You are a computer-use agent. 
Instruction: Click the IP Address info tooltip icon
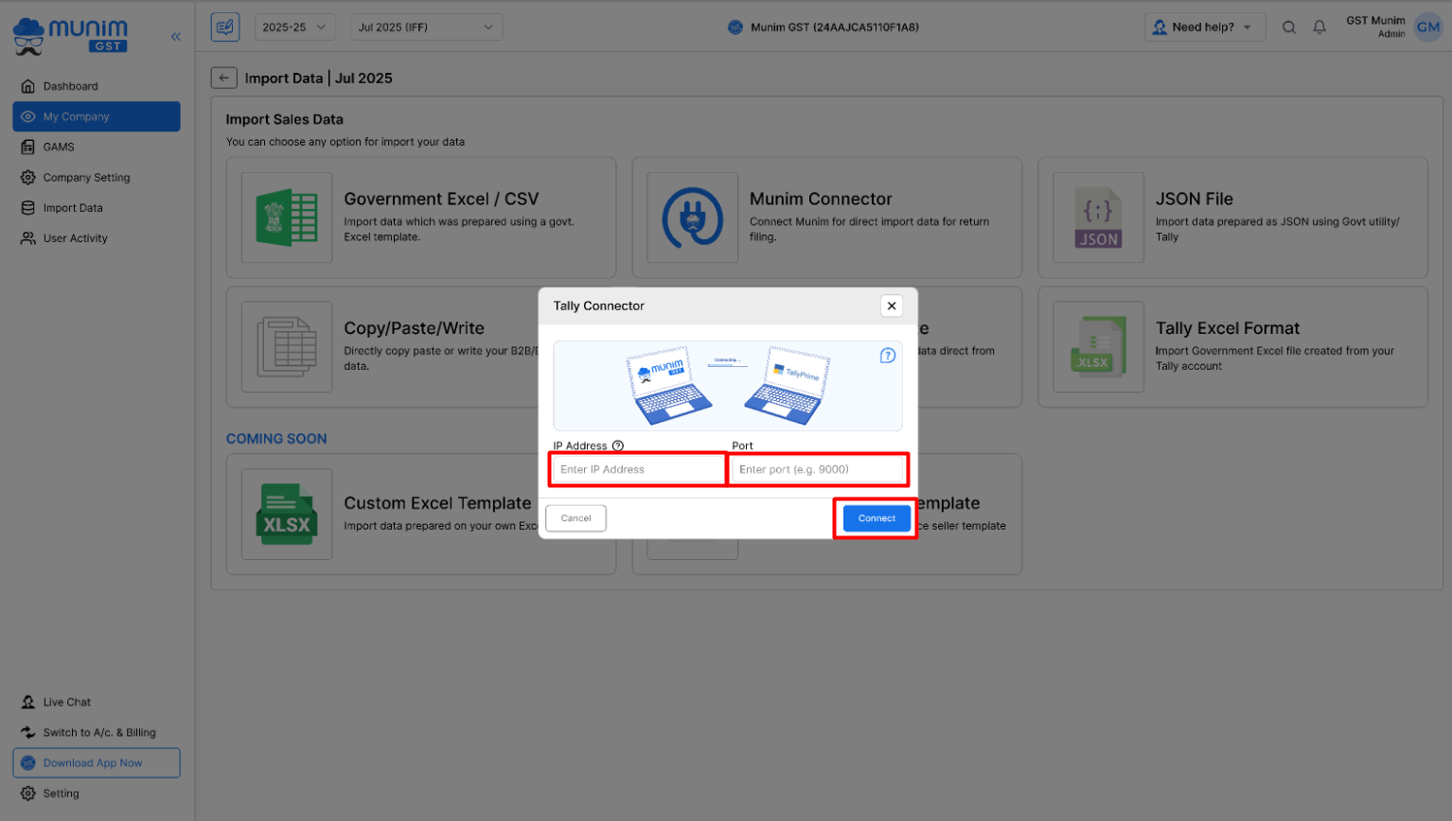pyautogui.click(x=618, y=445)
